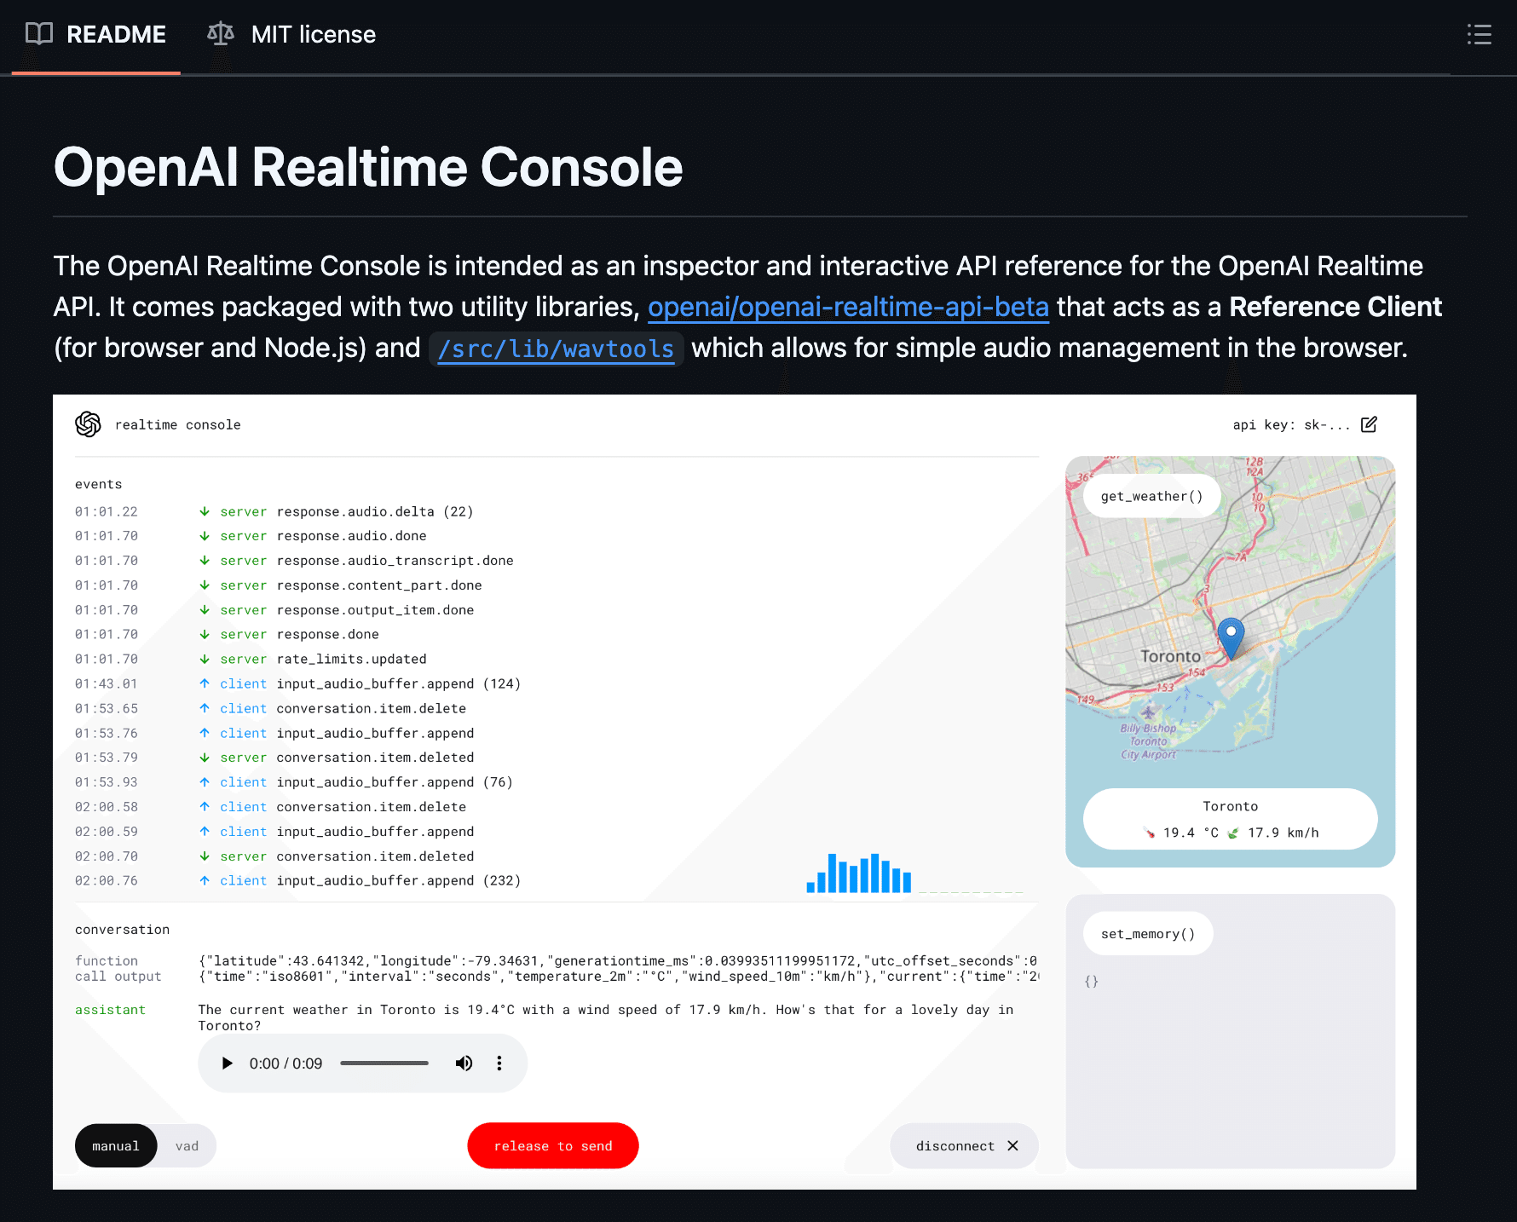Switch to vad mode toggle

click(x=187, y=1146)
